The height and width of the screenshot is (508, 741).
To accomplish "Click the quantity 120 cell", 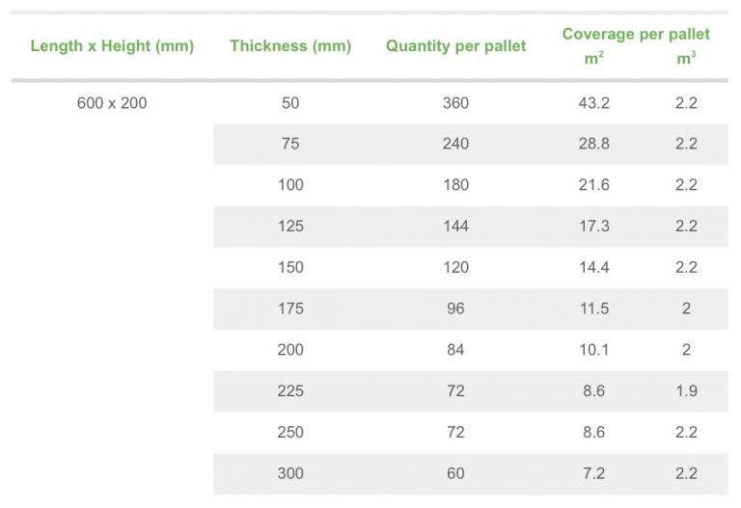I will coord(455,267).
